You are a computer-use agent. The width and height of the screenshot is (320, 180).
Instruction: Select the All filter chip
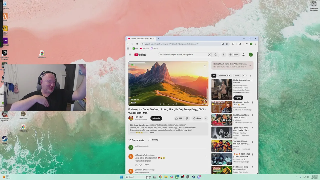coord(214,75)
